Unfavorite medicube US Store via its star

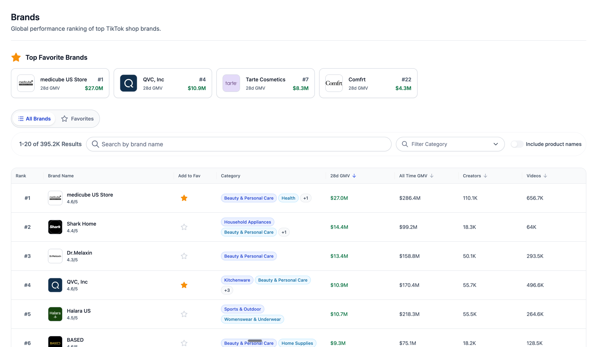pos(184,198)
